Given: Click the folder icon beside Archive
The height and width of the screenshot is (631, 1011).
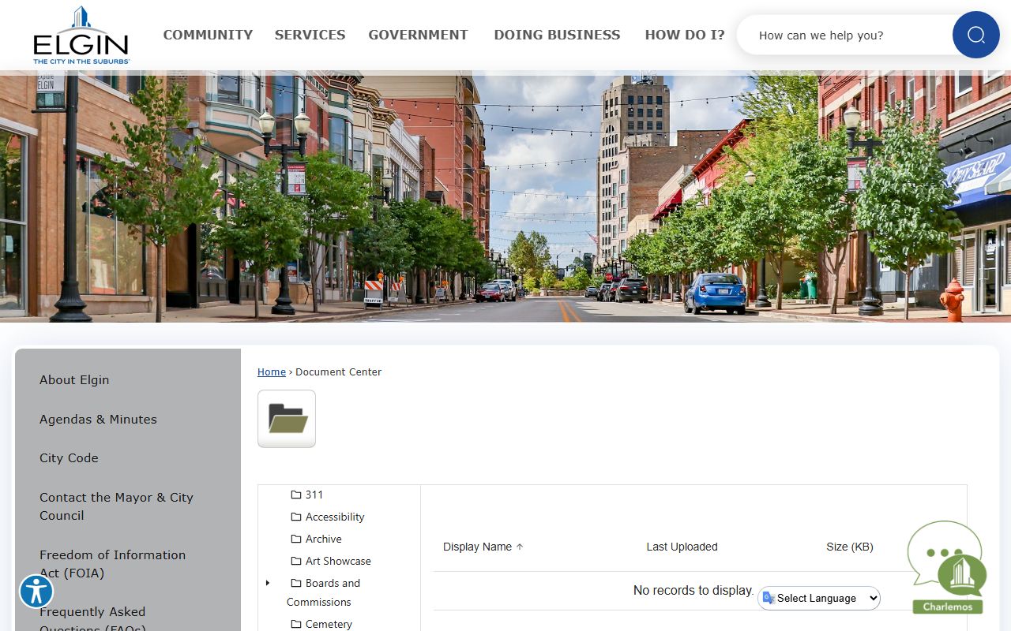Looking at the screenshot, I should [x=296, y=539].
